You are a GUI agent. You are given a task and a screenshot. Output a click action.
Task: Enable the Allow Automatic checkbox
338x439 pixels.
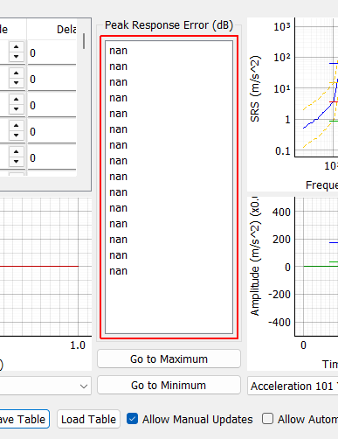(267, 419)
